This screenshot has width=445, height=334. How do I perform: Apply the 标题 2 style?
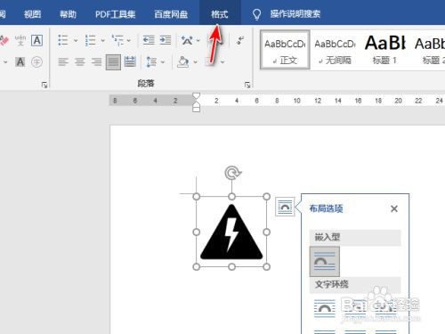click(430, 50)
